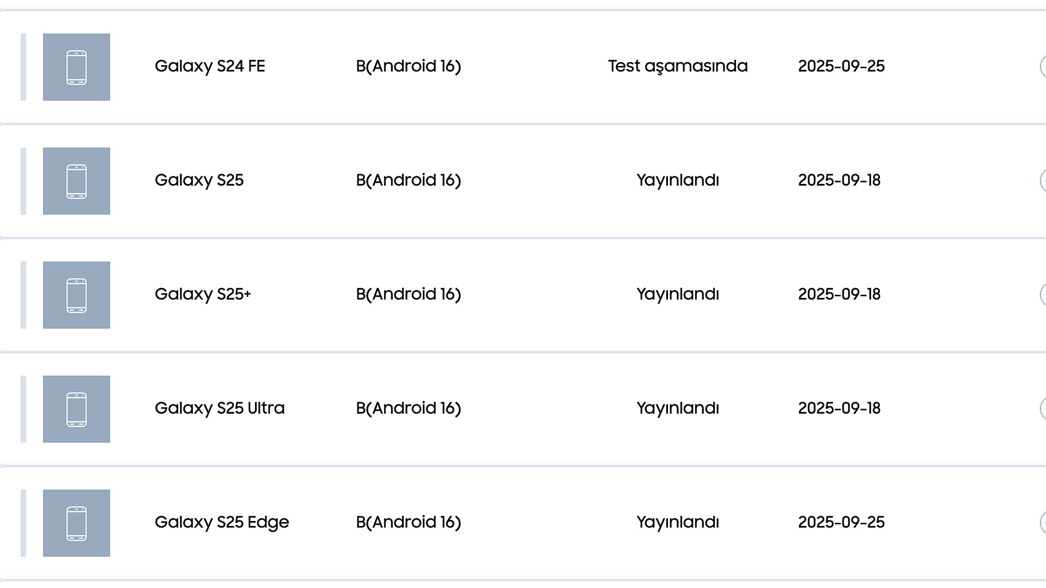Viewport: 1046px width, 588px height.
Task: Click the Galaxy S25+ phone icon
Action: tap(76, 295)
